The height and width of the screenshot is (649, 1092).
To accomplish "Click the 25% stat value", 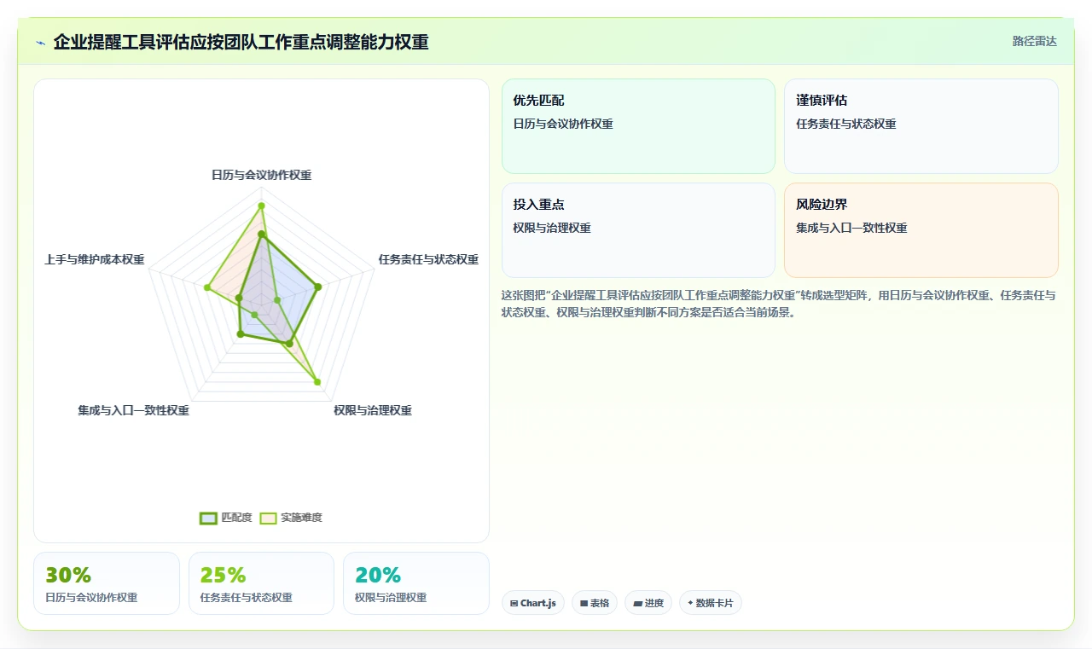I will pyautogui.click(x=223, y=576).
